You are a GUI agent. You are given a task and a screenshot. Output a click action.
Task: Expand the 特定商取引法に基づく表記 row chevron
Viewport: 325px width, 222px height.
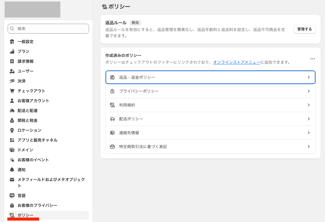308,147
